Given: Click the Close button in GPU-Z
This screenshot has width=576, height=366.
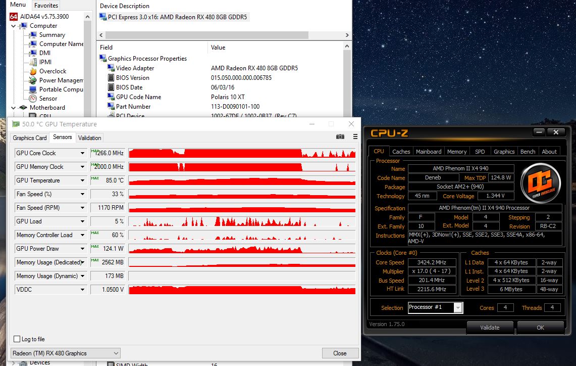Looking at the screenshot, I should click(340, 353).
